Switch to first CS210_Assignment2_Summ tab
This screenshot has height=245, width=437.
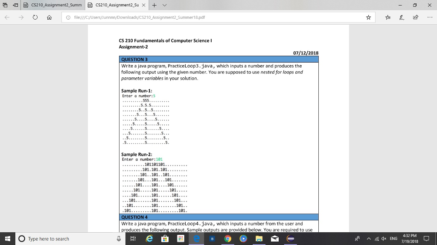tap(52, 5)
